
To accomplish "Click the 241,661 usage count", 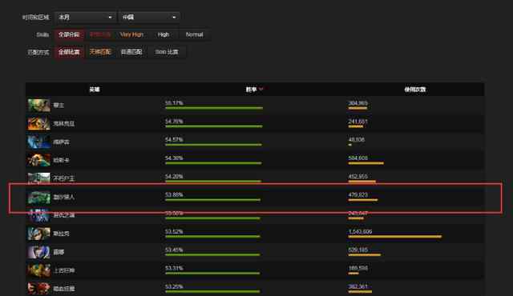I will click(x=358, y=122).
